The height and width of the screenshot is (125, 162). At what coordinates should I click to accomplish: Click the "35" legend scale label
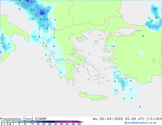[61, 124]
